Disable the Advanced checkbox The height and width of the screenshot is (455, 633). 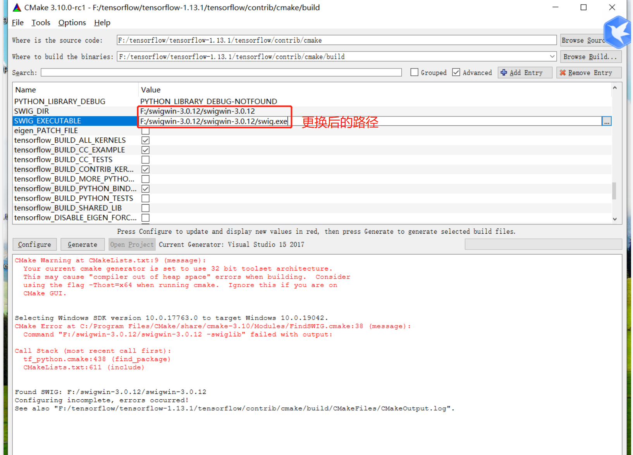tap(456, 72)
